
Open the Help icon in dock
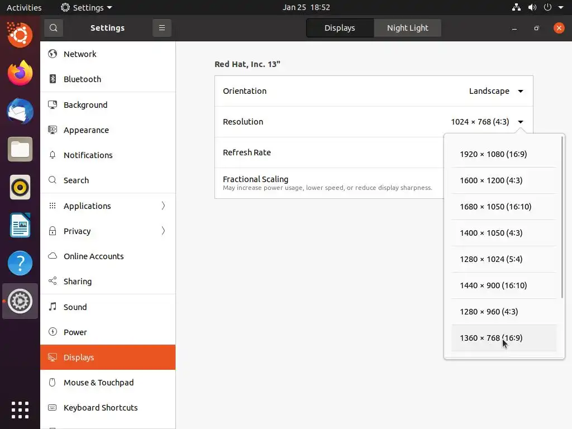tap(20, 263)
